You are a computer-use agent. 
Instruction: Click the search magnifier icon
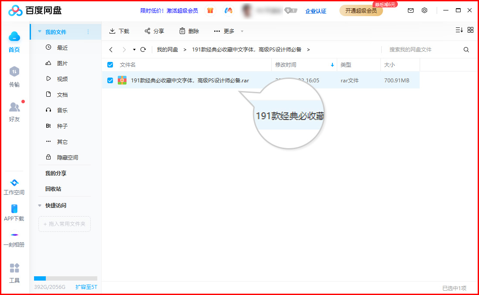466,50
